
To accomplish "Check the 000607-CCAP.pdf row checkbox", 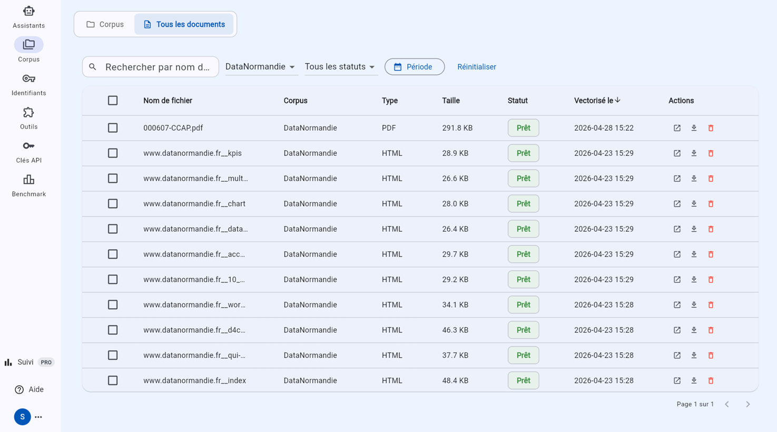I will (113, 128).
